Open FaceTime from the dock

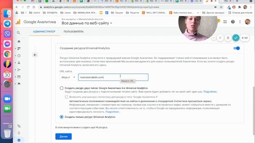[7, 109]
